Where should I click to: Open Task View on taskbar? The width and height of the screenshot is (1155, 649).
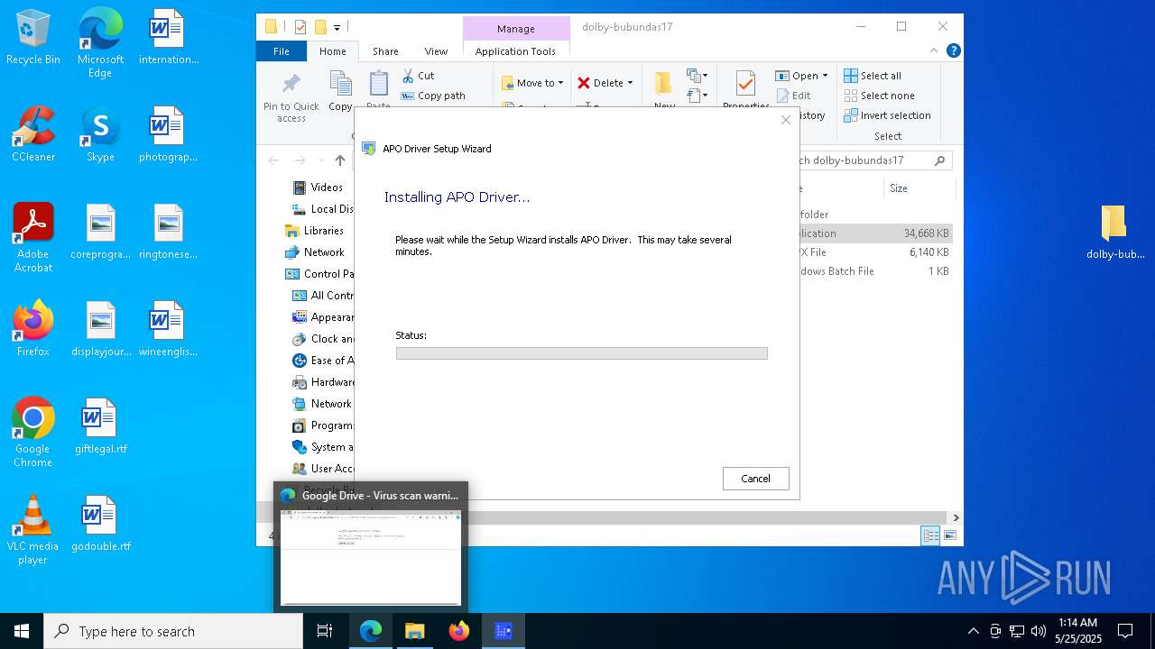coord(325,631)
